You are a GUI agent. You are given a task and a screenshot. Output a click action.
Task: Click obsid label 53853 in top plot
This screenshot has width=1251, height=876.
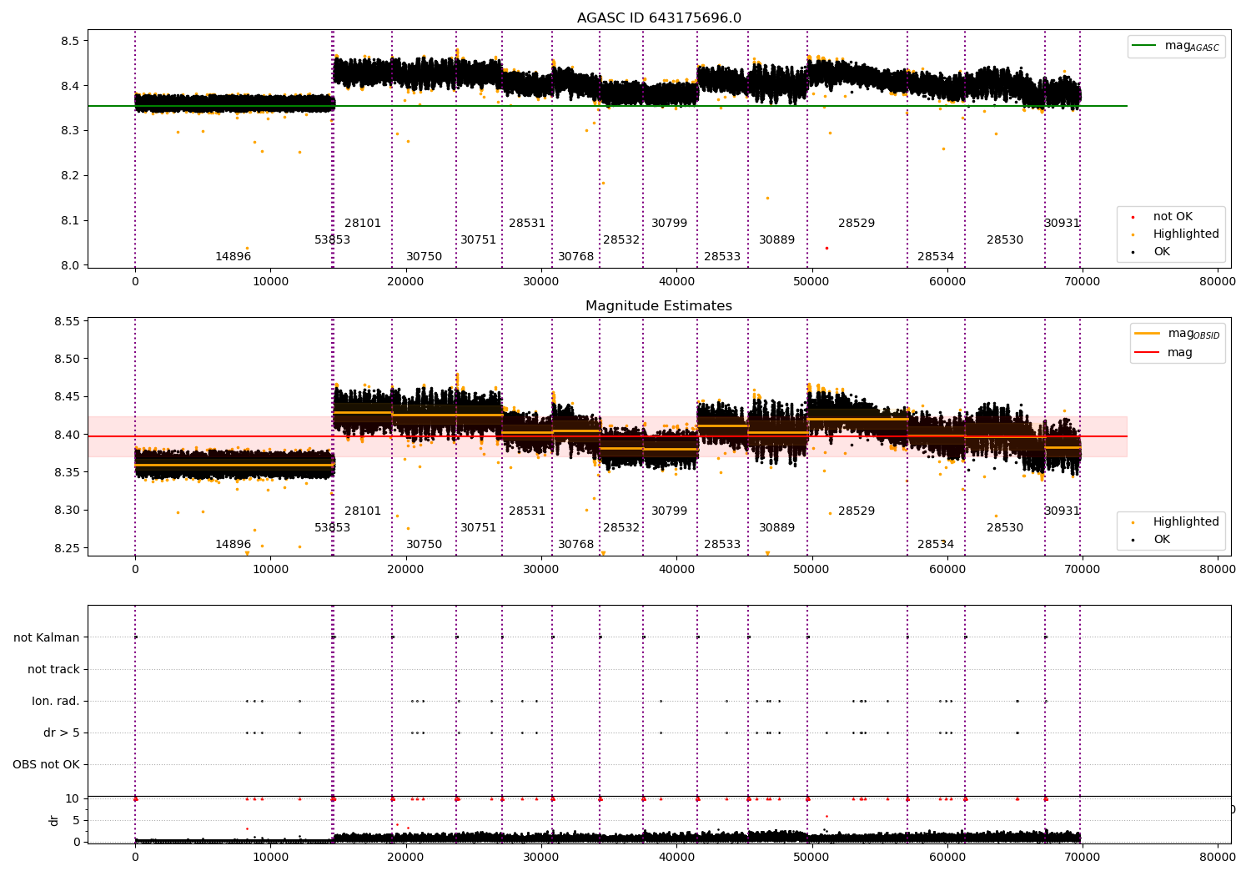pyautogui.click(x=332, y=240)
